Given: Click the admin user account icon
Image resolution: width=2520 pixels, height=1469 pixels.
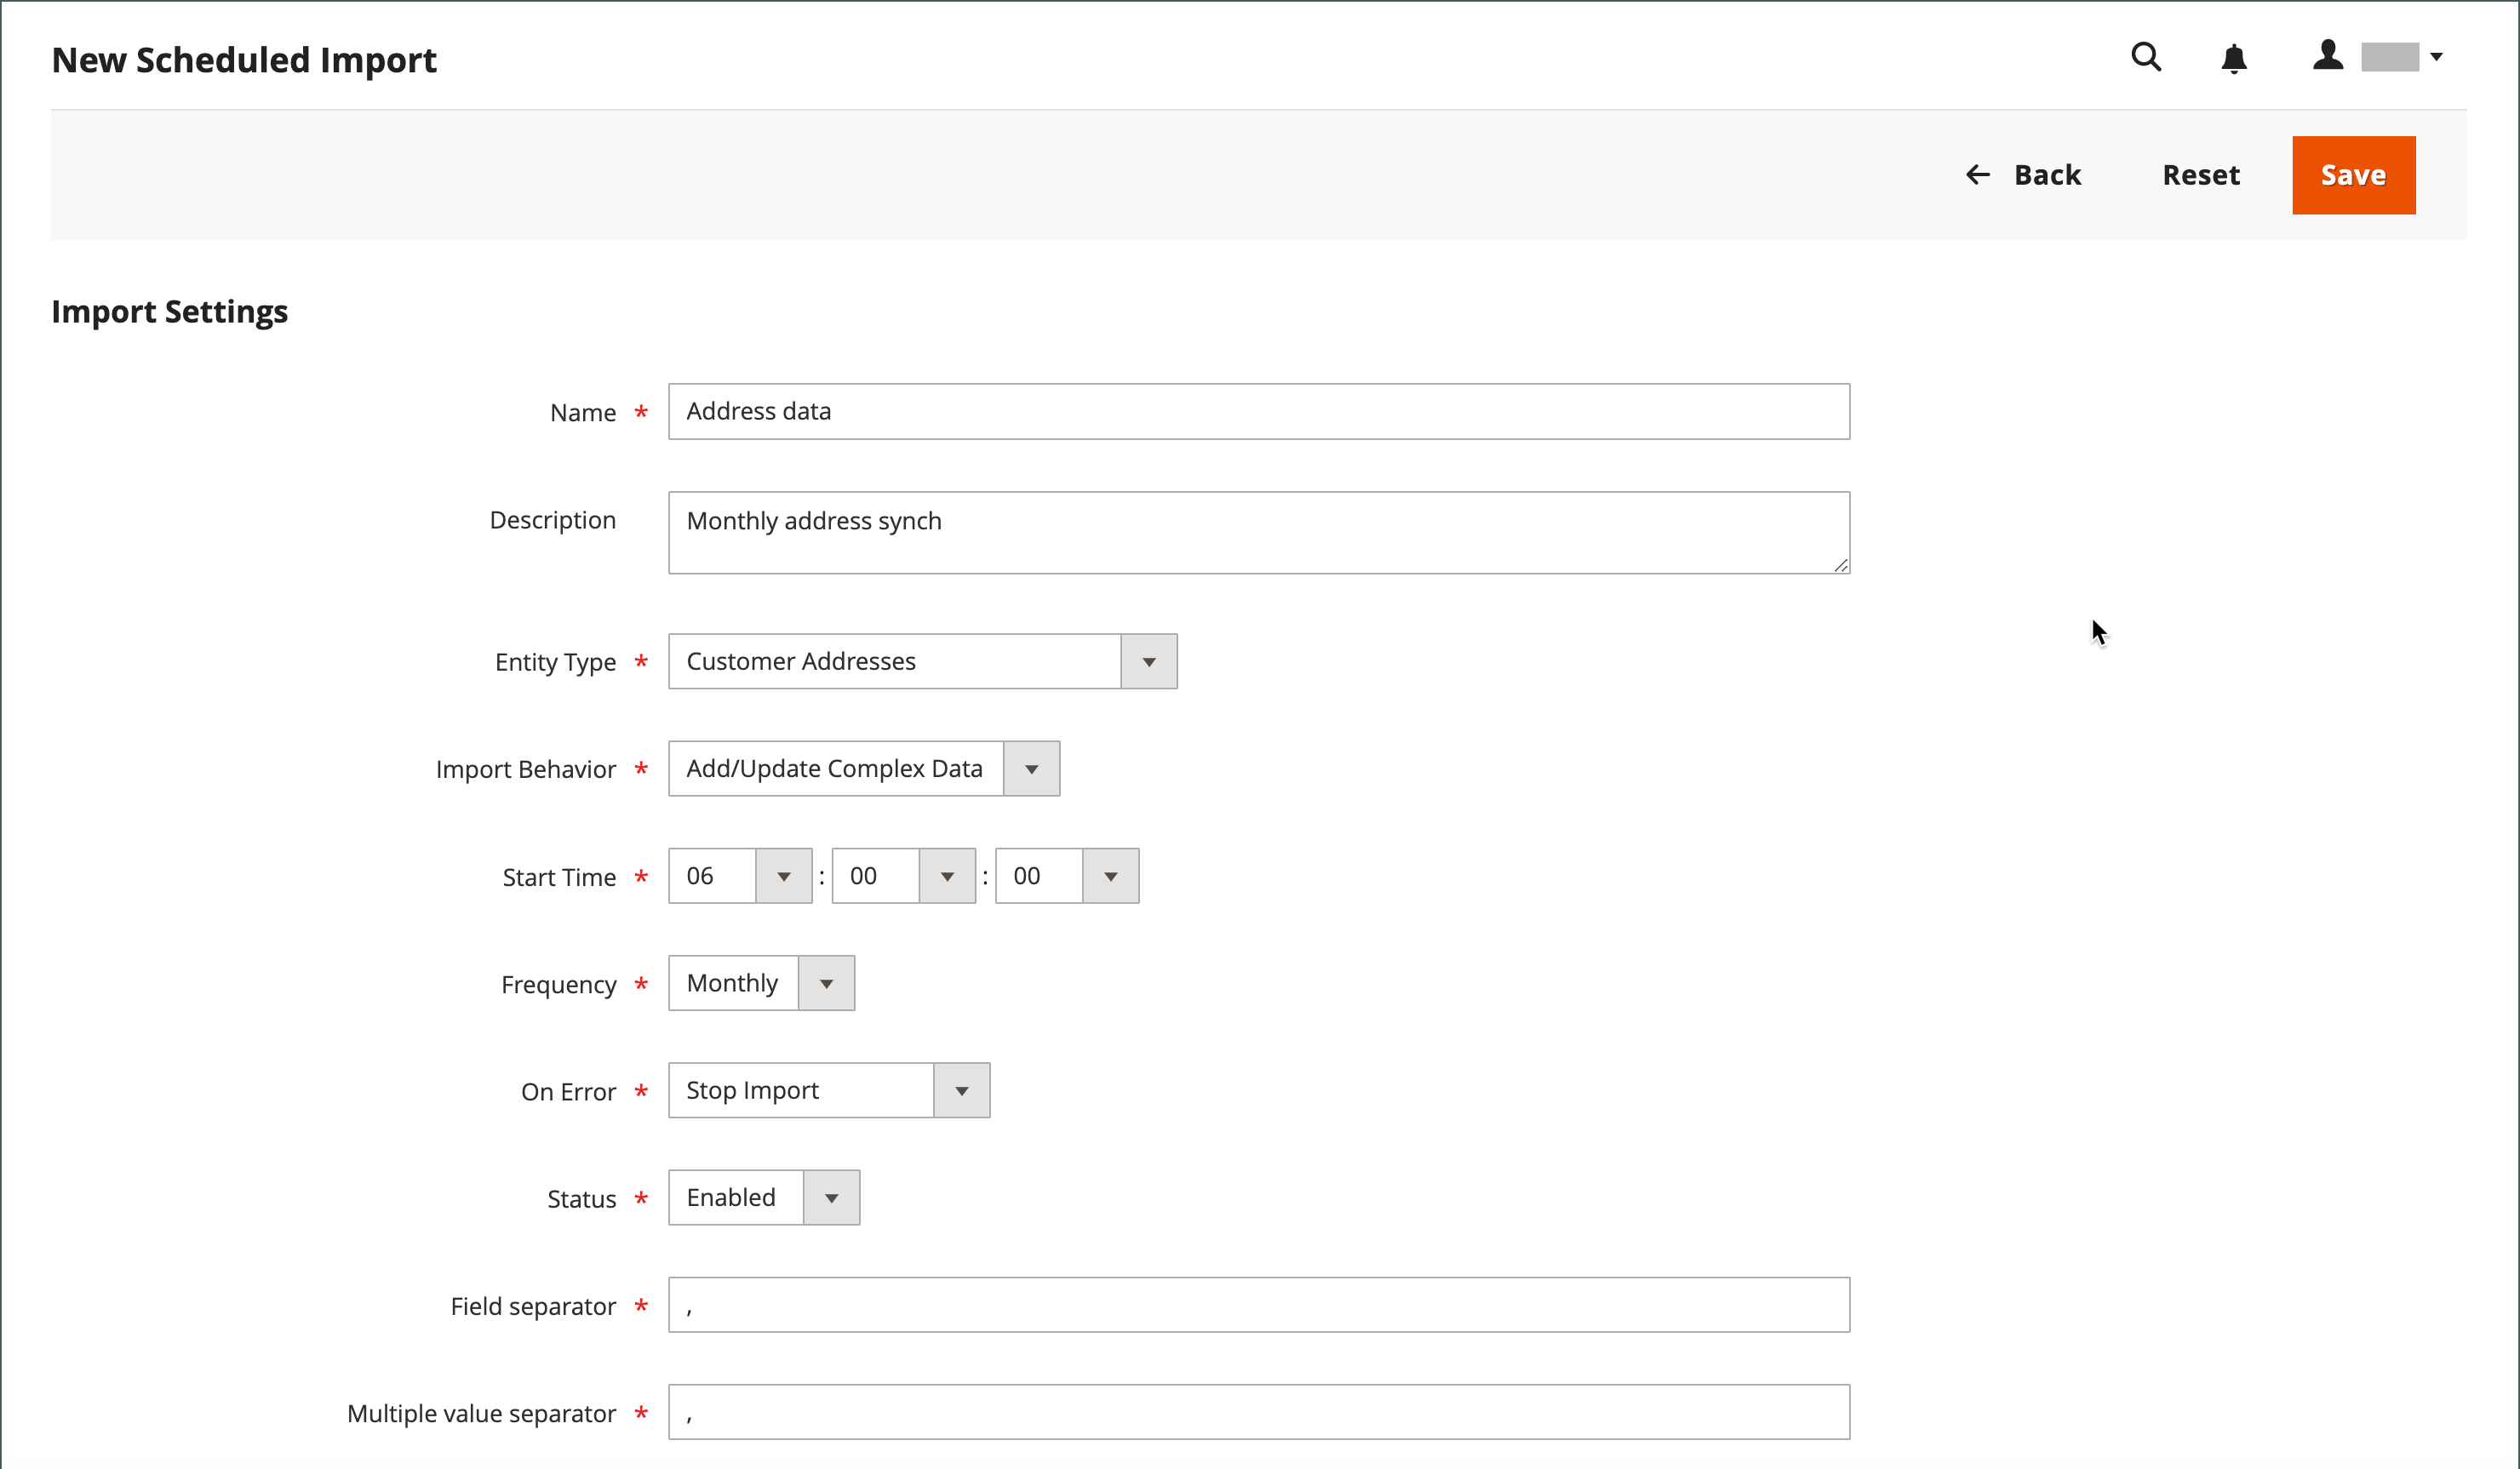Looking at the screenshot, I should 2328,56.
